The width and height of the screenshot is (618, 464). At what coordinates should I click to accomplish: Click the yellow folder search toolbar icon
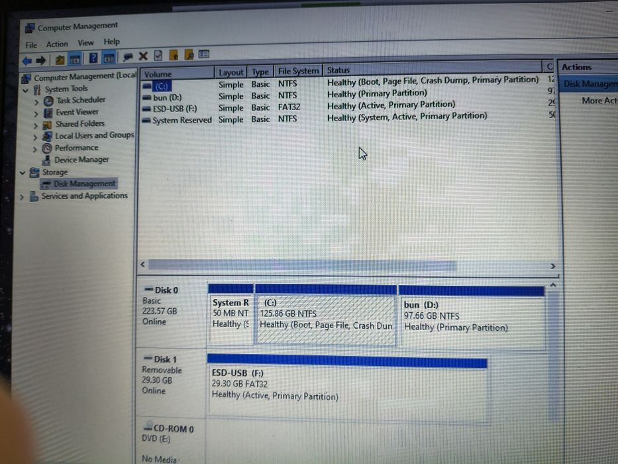click(x=189, y=55)
